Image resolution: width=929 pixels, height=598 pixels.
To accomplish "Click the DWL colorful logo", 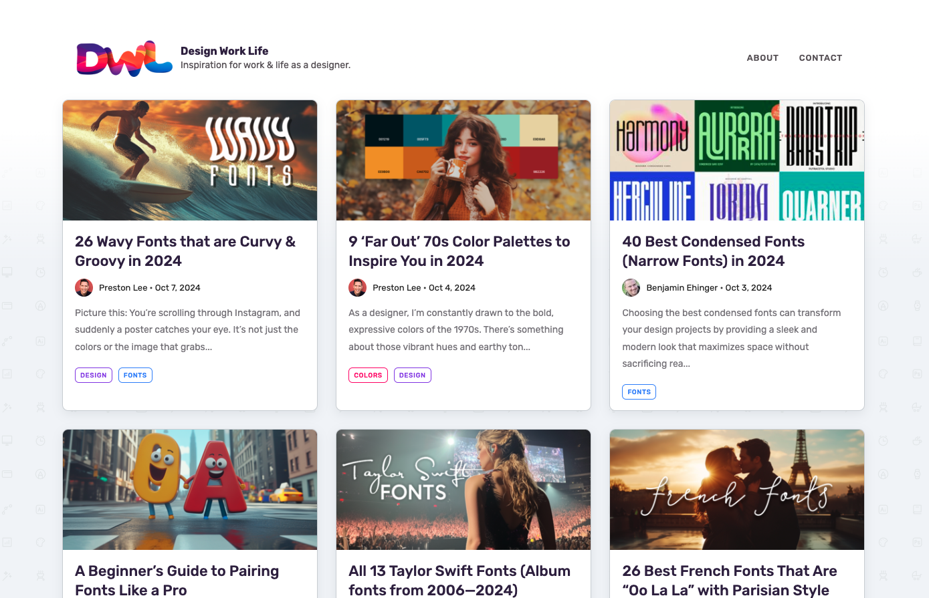I will tap(124, 58).
